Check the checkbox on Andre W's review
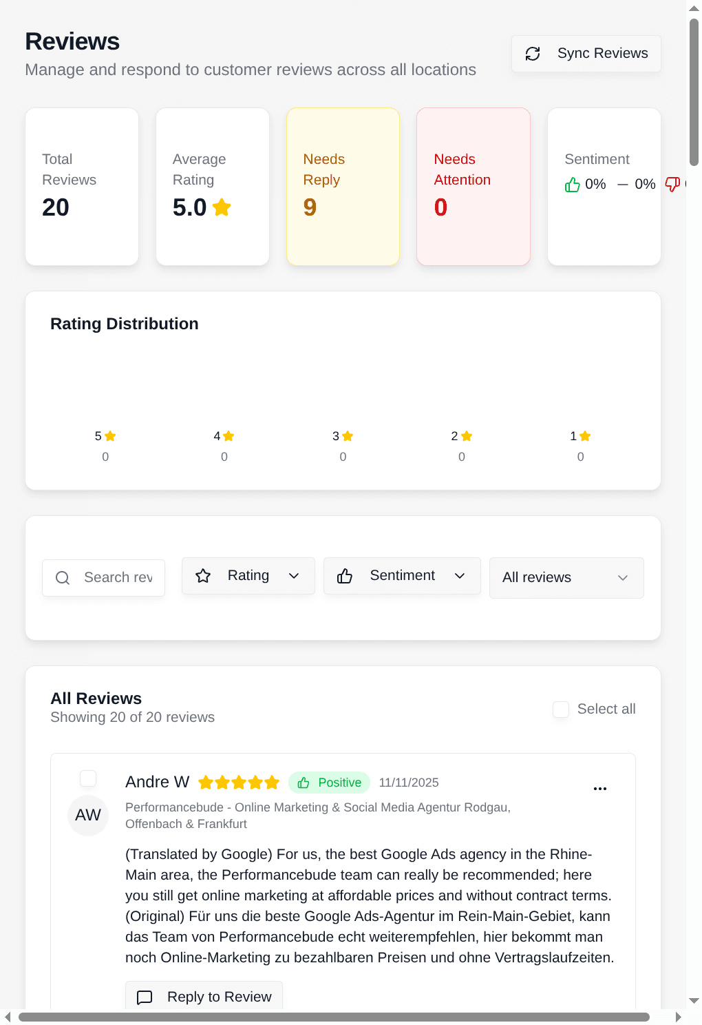Viewport: 702px width, 1025px height. (88, 778)
